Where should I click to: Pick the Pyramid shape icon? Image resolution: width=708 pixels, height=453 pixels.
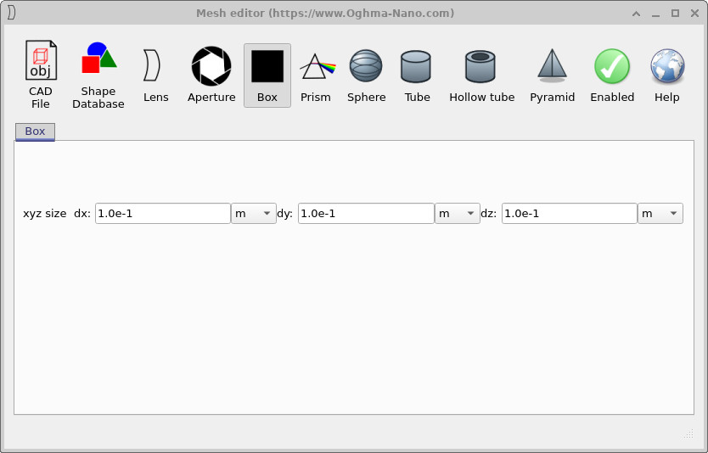tap(552, 75)
